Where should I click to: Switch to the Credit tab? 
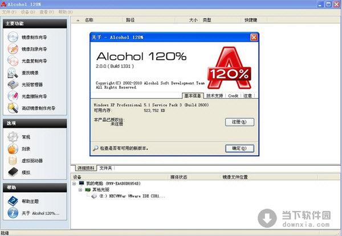[x=233, y=96]
